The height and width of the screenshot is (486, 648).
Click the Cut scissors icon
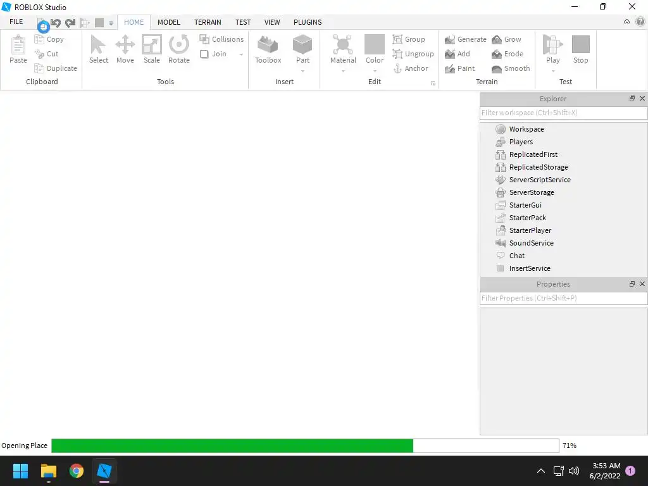point(39,54)
